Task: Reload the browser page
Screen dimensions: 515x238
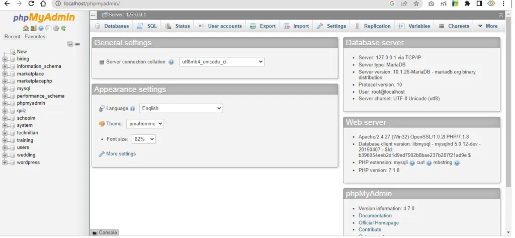Action: tap(31, 4)
